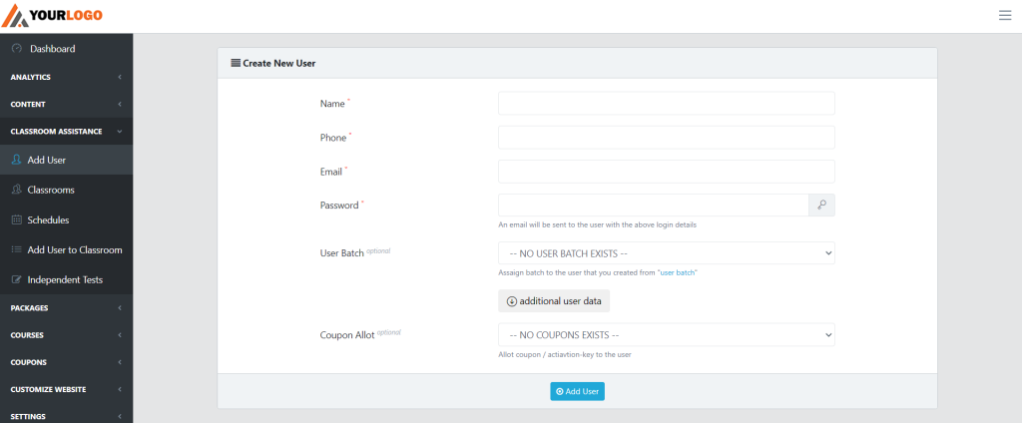Follow the "user batch" link
Image resolution: width=1022 pixels, height=423 pixels.
[x=678, y=273]
